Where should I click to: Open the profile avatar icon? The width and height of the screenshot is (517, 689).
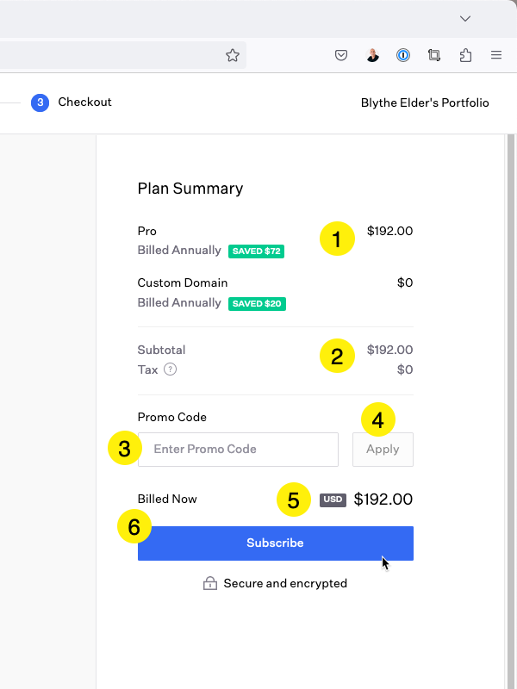[x=372, y=55]
